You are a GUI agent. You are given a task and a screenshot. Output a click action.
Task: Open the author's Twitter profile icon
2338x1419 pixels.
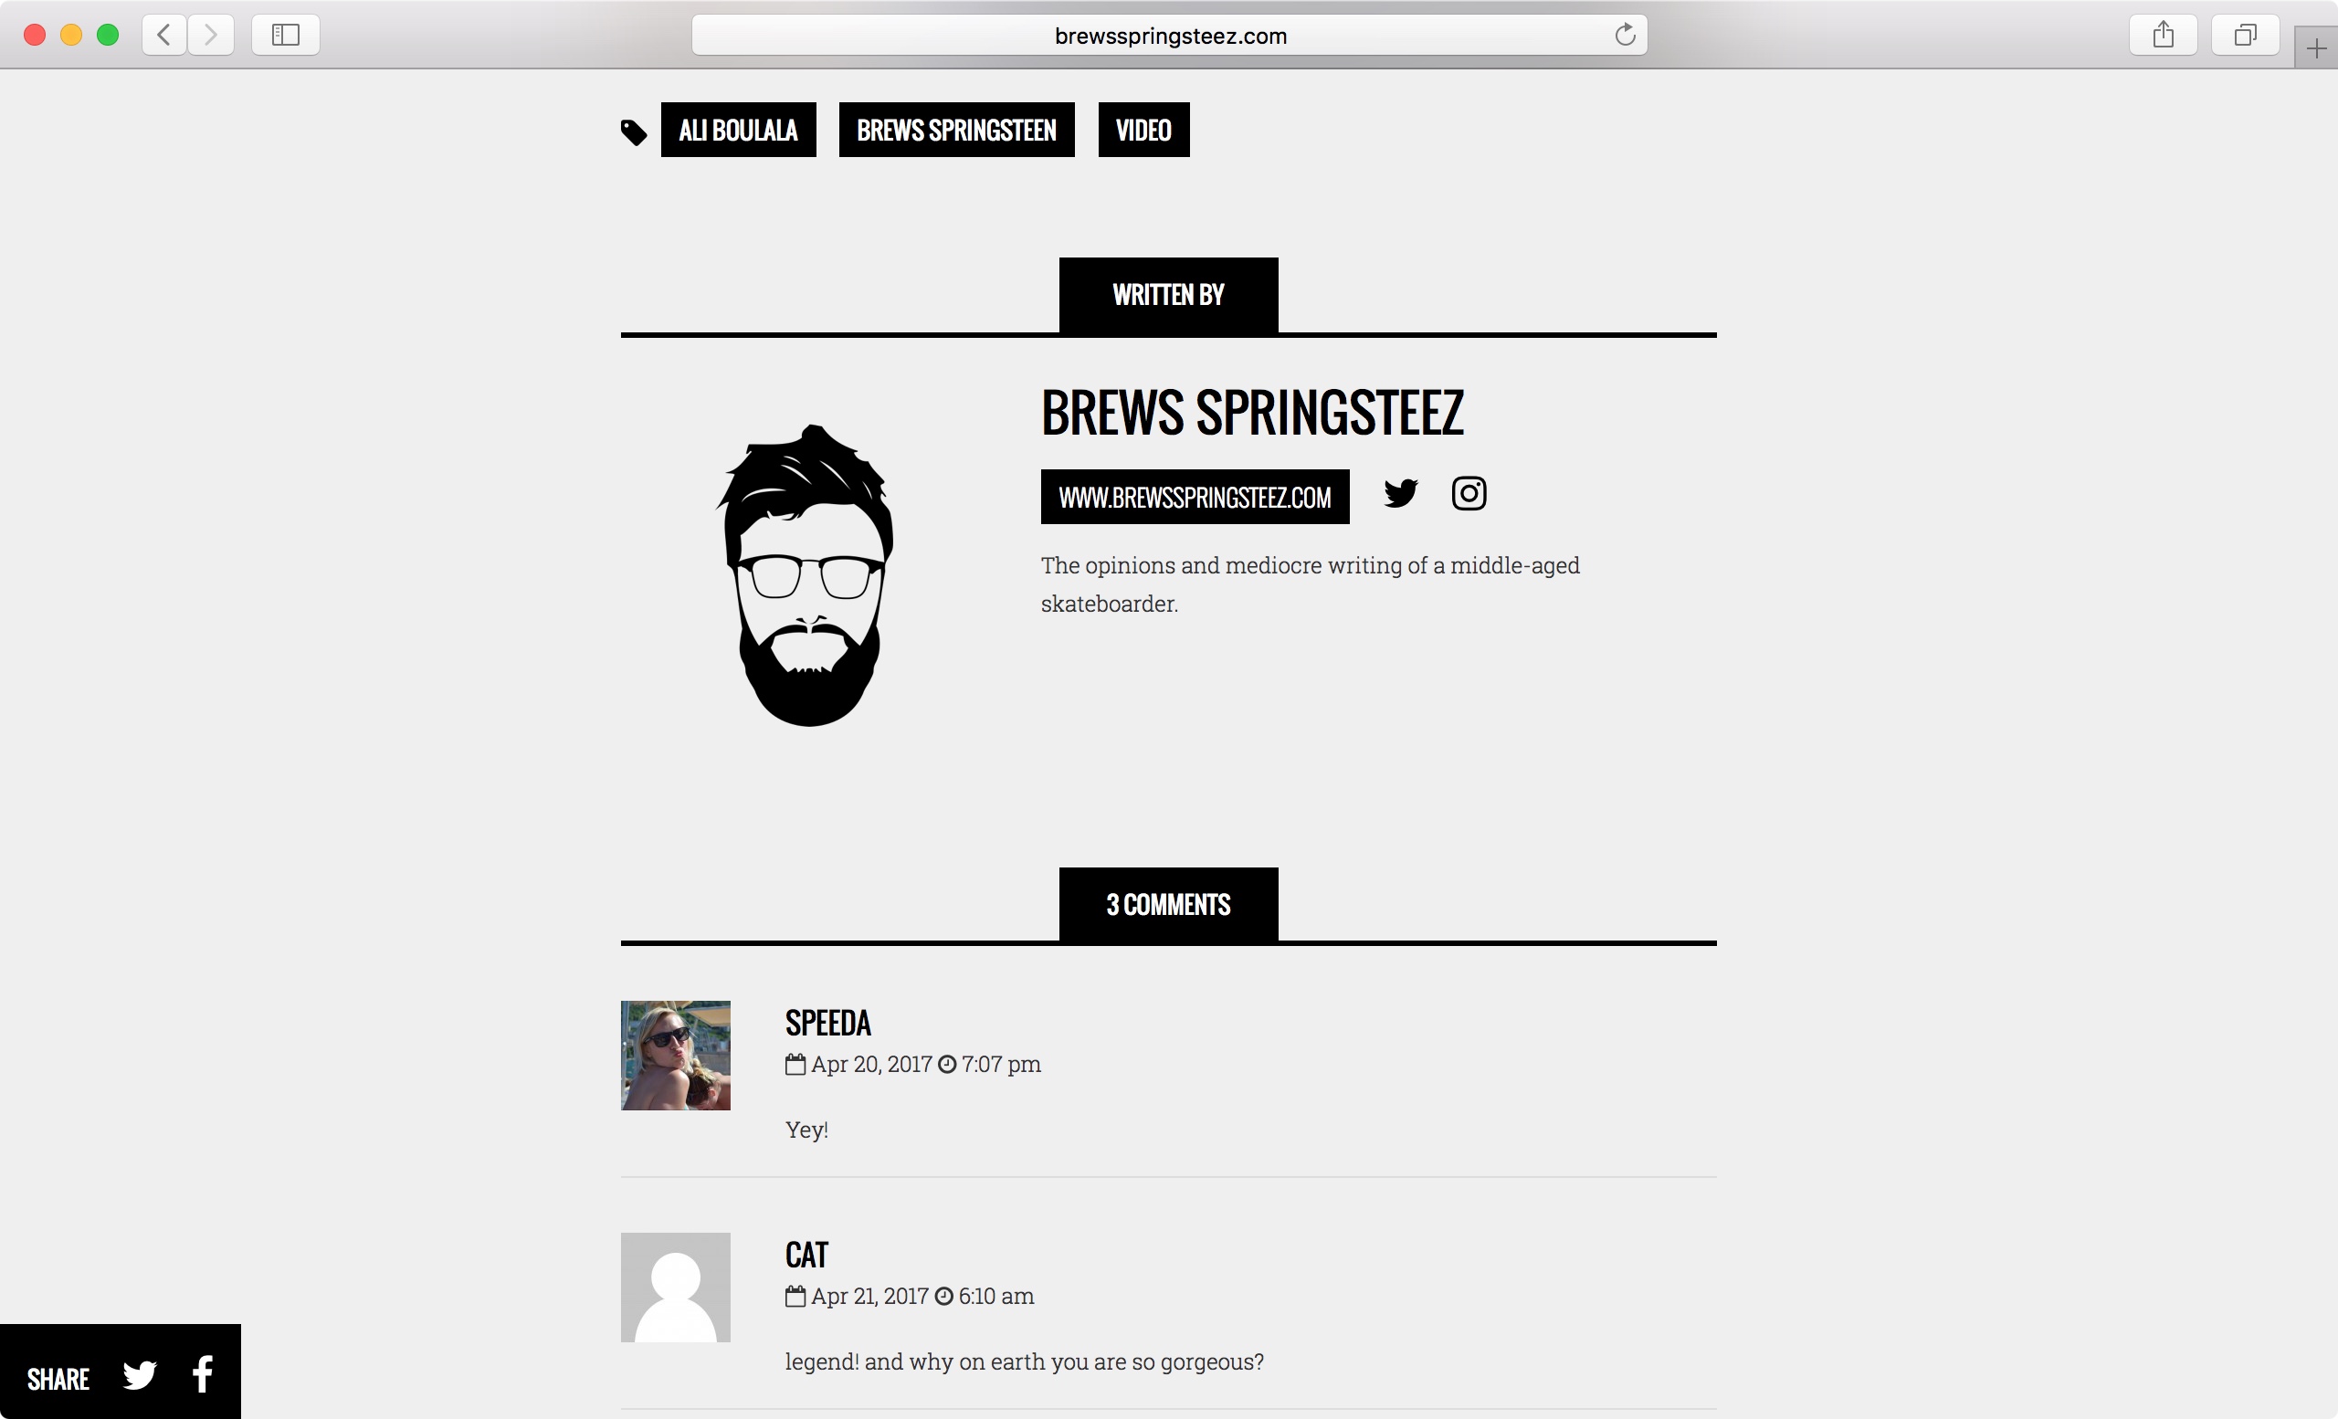1401,493
